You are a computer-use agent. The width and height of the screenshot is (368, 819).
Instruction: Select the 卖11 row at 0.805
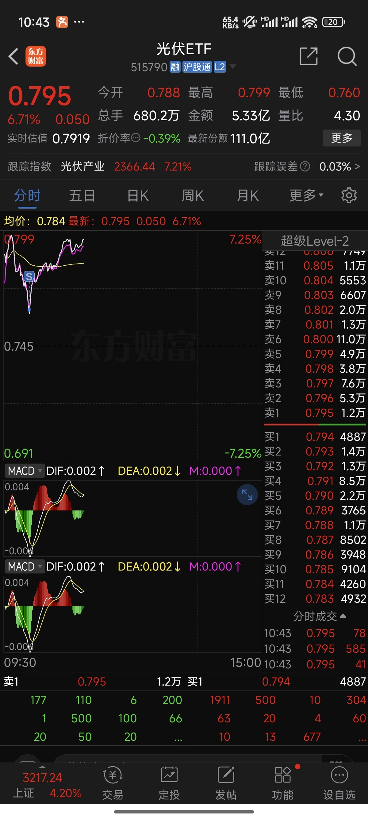point(315,265)
